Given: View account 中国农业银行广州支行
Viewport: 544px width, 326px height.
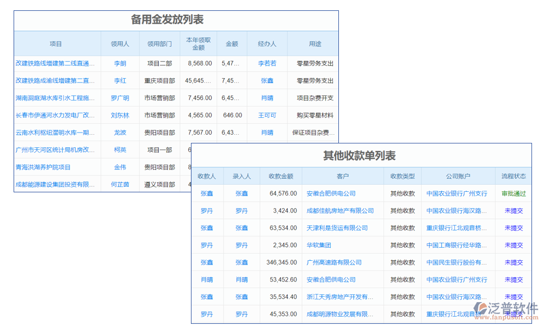Looking at the screenshot, I should click(x=457, y=193).
